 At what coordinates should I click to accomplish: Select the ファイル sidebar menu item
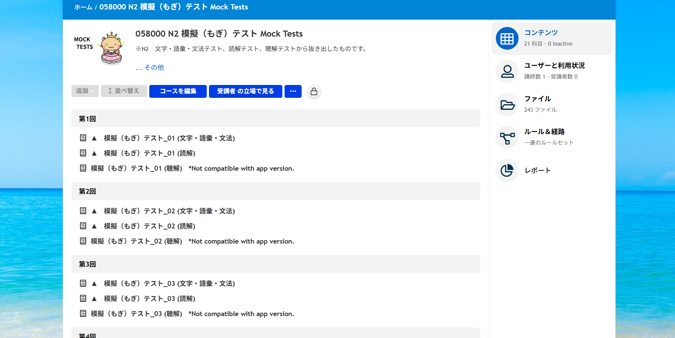tap(537, 99)
